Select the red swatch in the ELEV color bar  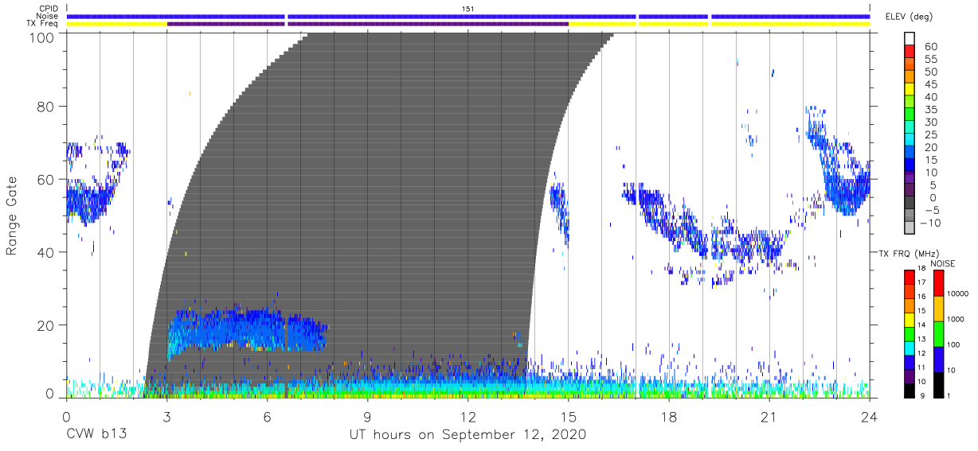click(x=909, y=52)
